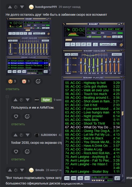The height and width of the screenshot is (187, 132).
Task: Select track 55 Highway to hell
Action: 92,83
